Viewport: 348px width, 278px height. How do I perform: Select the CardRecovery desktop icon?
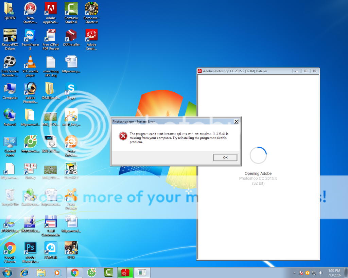pyautogui.click(x=30, y=197)
